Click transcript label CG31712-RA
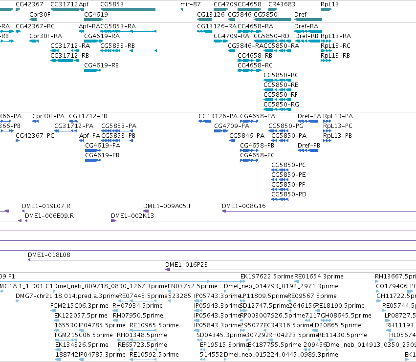The image size is (416, 362). [x=70, y=46]
